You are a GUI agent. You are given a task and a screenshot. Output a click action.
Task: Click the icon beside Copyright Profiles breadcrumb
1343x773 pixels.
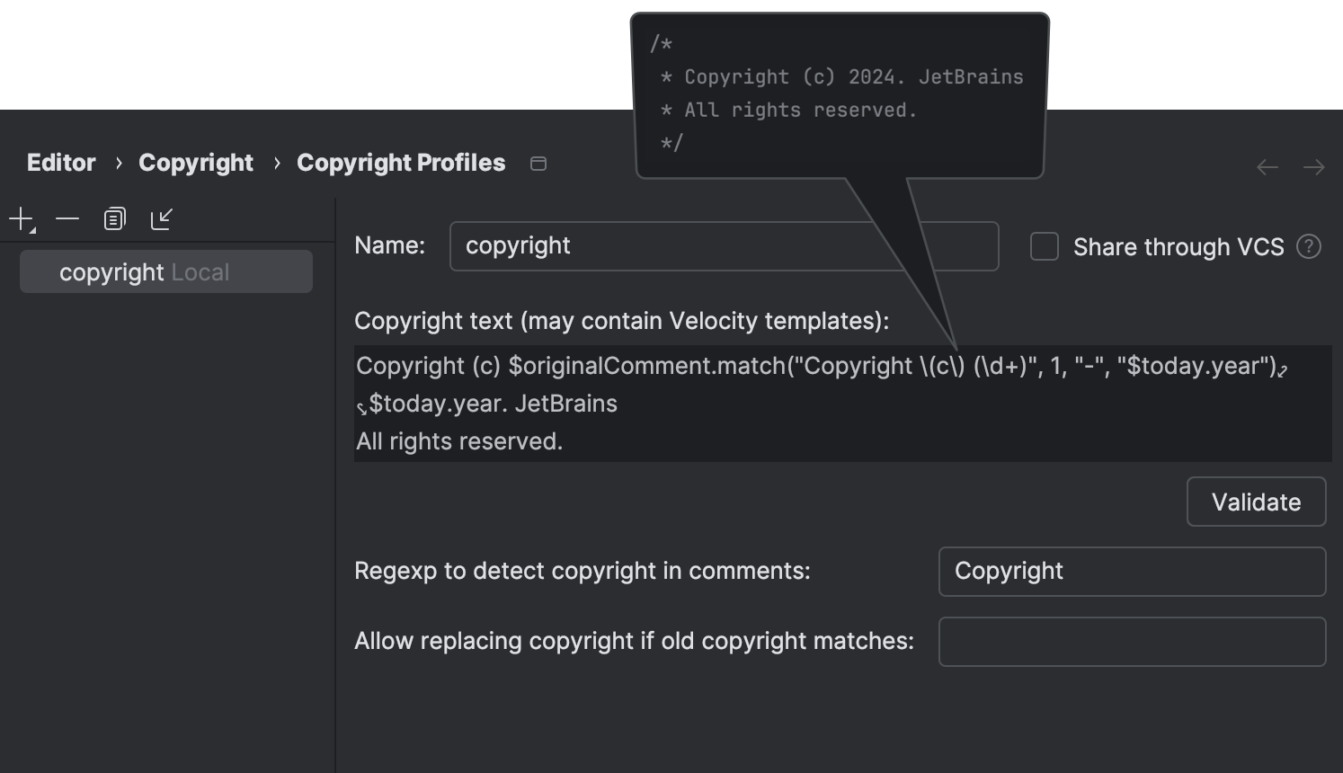pyautogui.click(x=538, y=163)
